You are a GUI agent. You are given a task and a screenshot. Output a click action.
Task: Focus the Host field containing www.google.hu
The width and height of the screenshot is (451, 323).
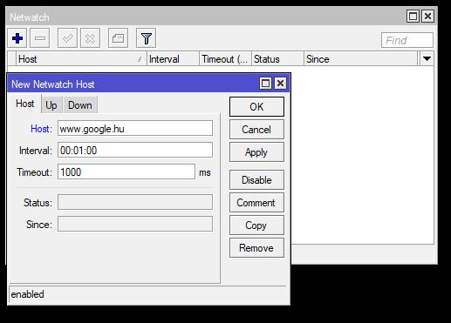coord(135,128)
